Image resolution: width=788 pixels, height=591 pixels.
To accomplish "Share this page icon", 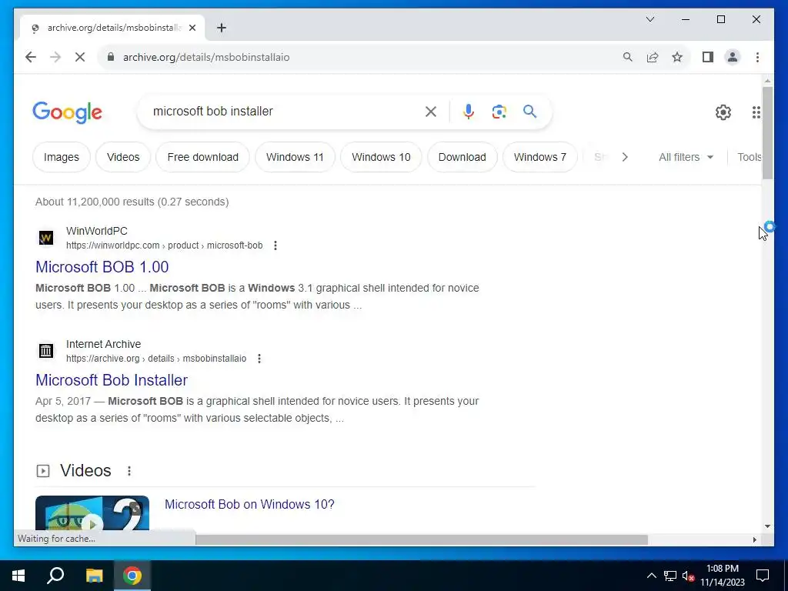I will 653,57.
